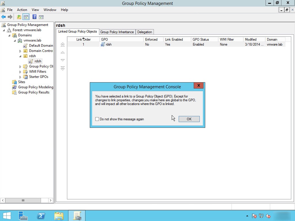295x221 pixels.
Task: Select the up one level folder icon
Action: point(19,17)
